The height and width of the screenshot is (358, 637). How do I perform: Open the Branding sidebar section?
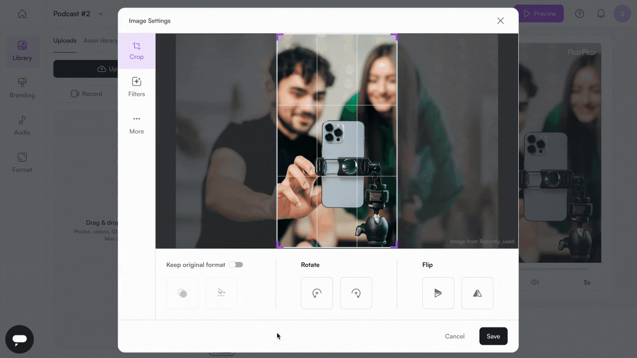pos(22,88)
